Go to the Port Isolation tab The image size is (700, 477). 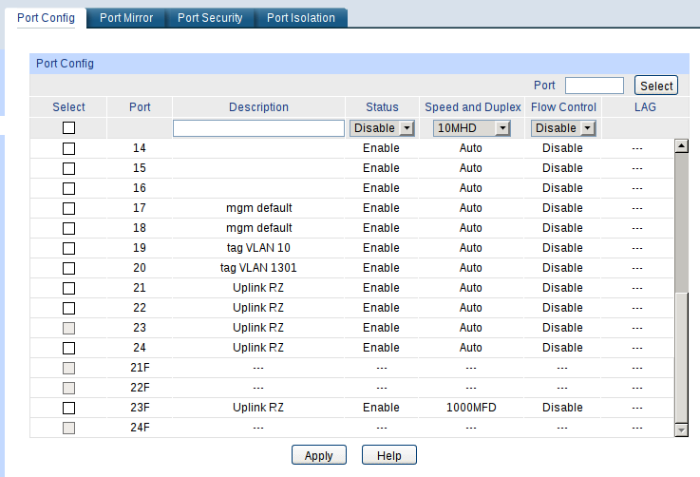[300, 18]
